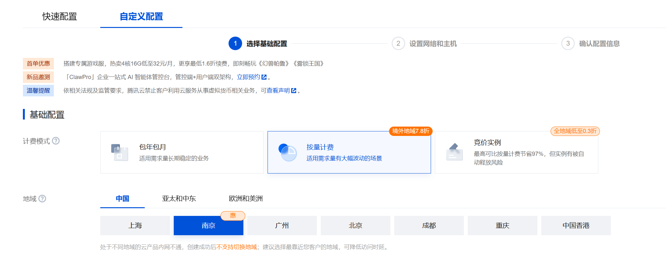The height and width of the screenshot is (258, 666).
Task: Select 北京 region
Action: (356, 226)
